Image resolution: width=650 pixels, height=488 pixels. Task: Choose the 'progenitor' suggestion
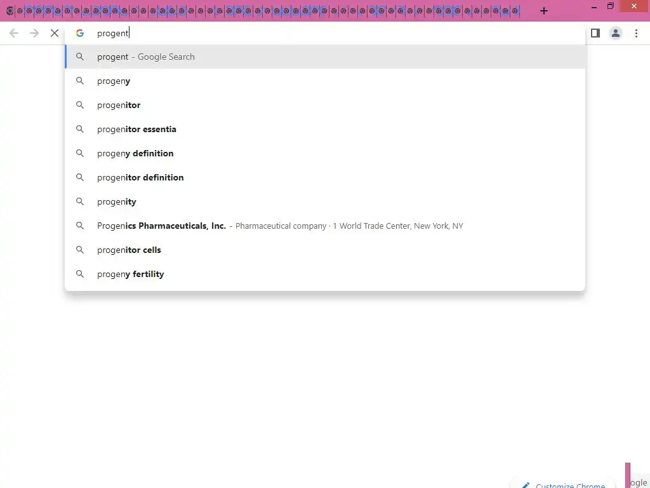pyautogui.click(x=325, y=105)
